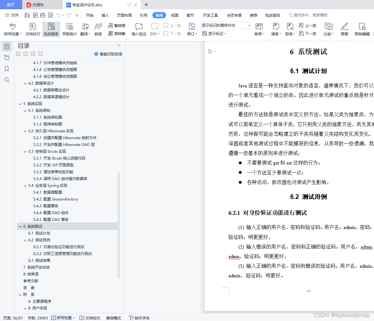Image resolution: width=374 pixels, height=321 pixels.
Task: Switch to the 插入 ribbon tab
Action: (105, 15)
